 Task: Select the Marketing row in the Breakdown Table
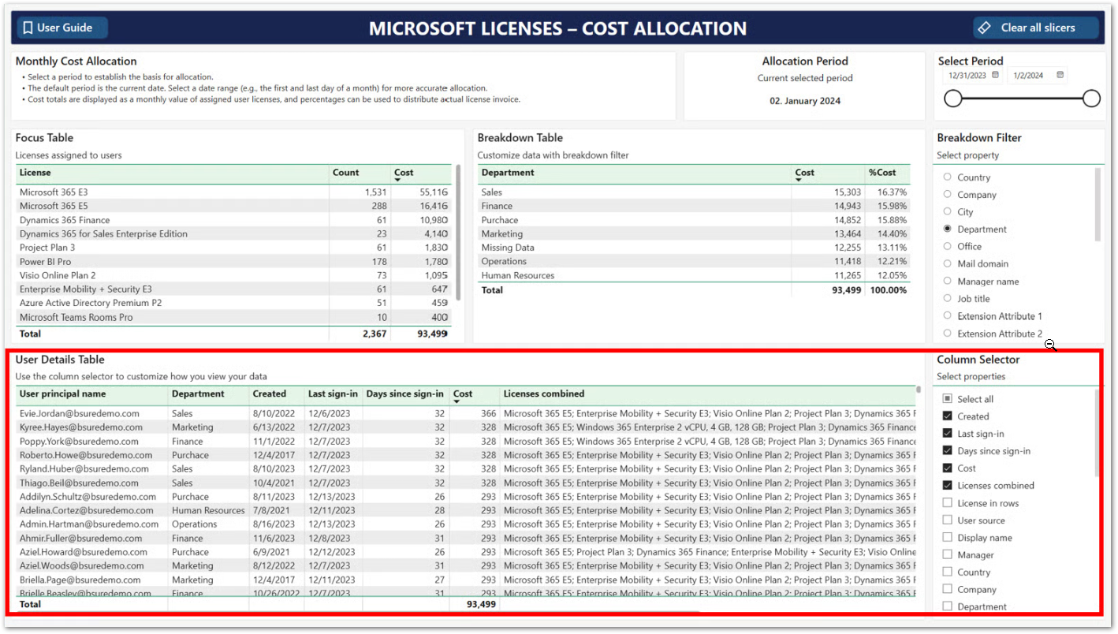tap(502, 234)
